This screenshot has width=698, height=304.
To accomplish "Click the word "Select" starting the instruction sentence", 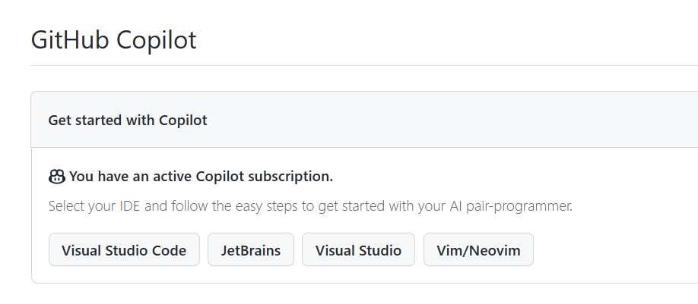I will 66,206.
